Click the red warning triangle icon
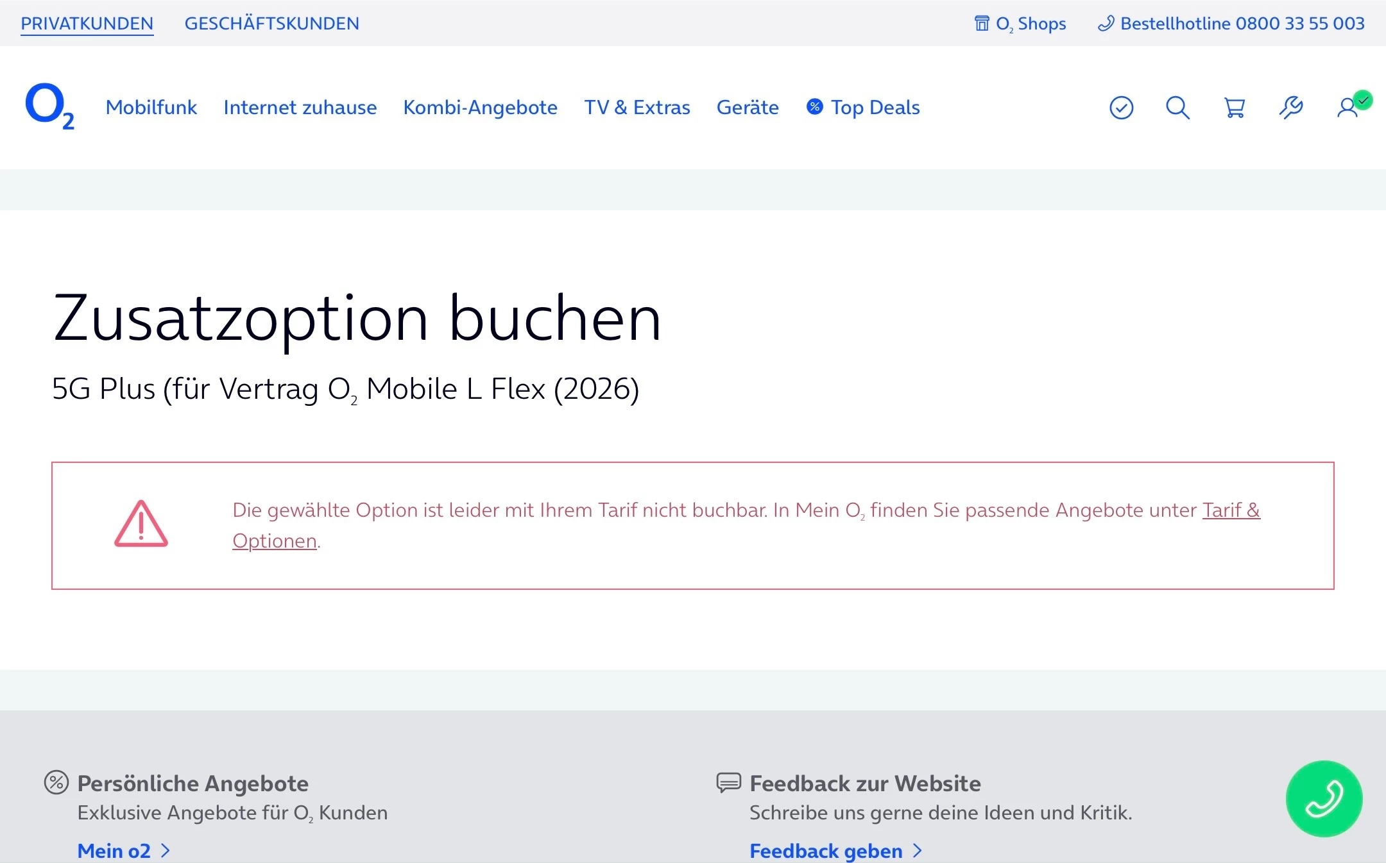The image size is (1386, 863). coord(141,524)
